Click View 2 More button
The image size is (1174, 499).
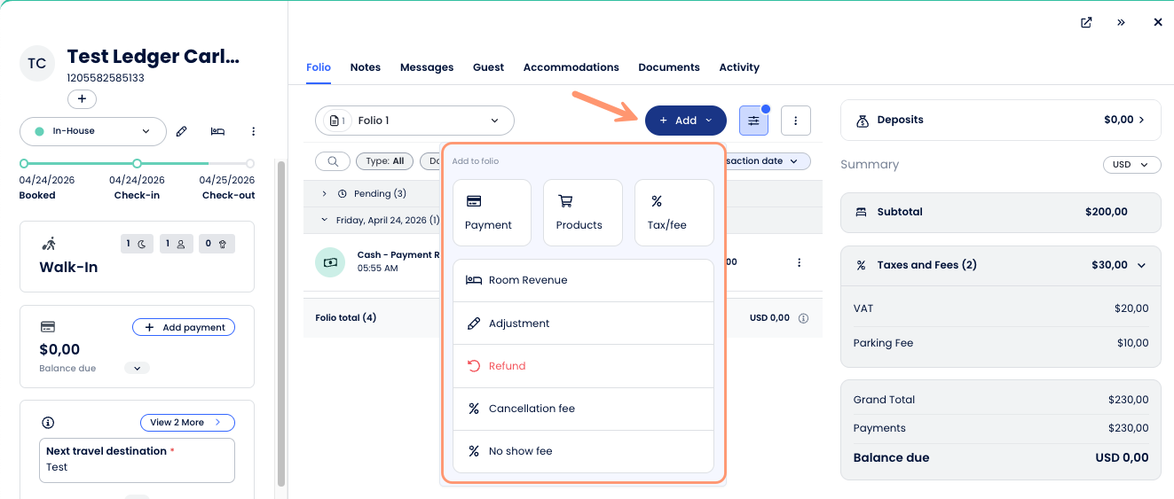pyautogui.click(x=187, y=422)
